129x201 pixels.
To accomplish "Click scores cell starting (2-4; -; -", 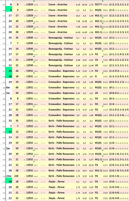I will point(119,104).
